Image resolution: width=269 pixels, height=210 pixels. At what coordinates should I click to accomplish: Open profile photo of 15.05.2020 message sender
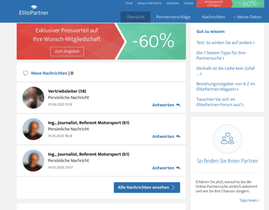tap(33, 129)
